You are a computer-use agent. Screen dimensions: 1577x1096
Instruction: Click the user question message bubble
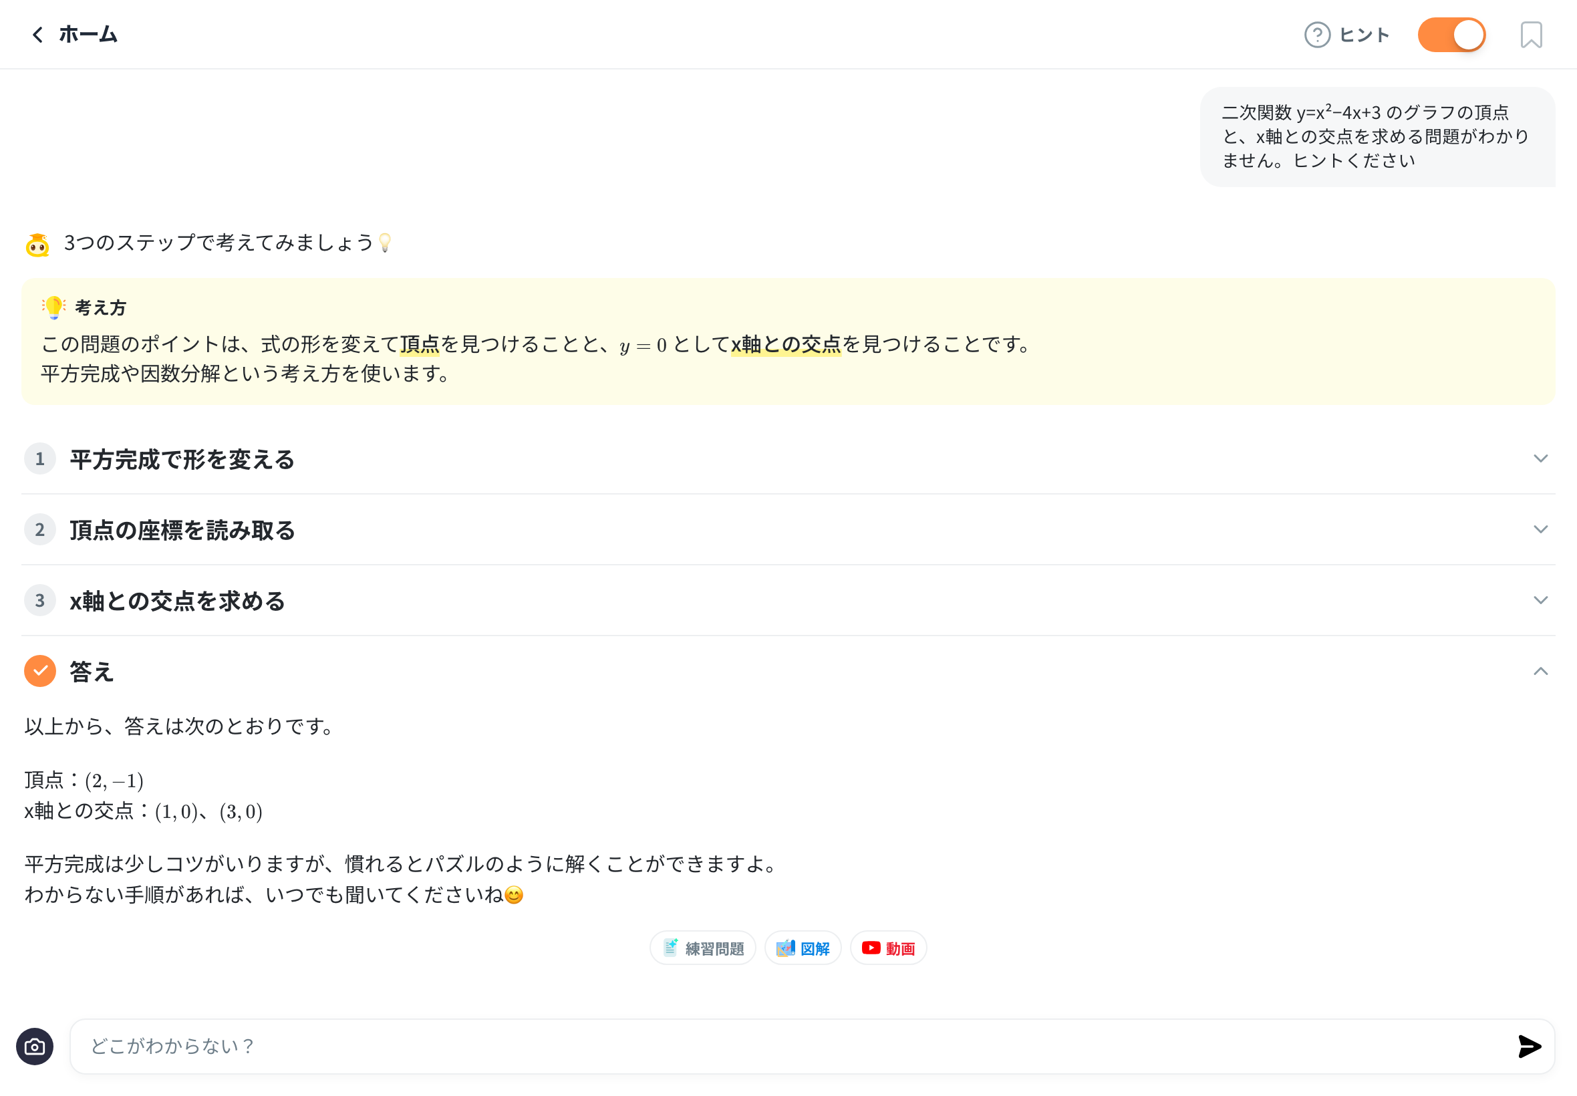[1377, 136]
